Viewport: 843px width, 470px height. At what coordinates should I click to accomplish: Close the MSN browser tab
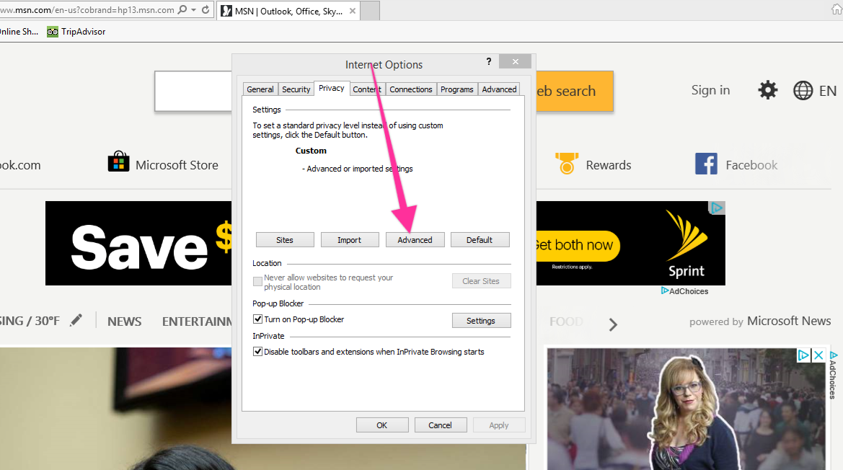(352, 11)
